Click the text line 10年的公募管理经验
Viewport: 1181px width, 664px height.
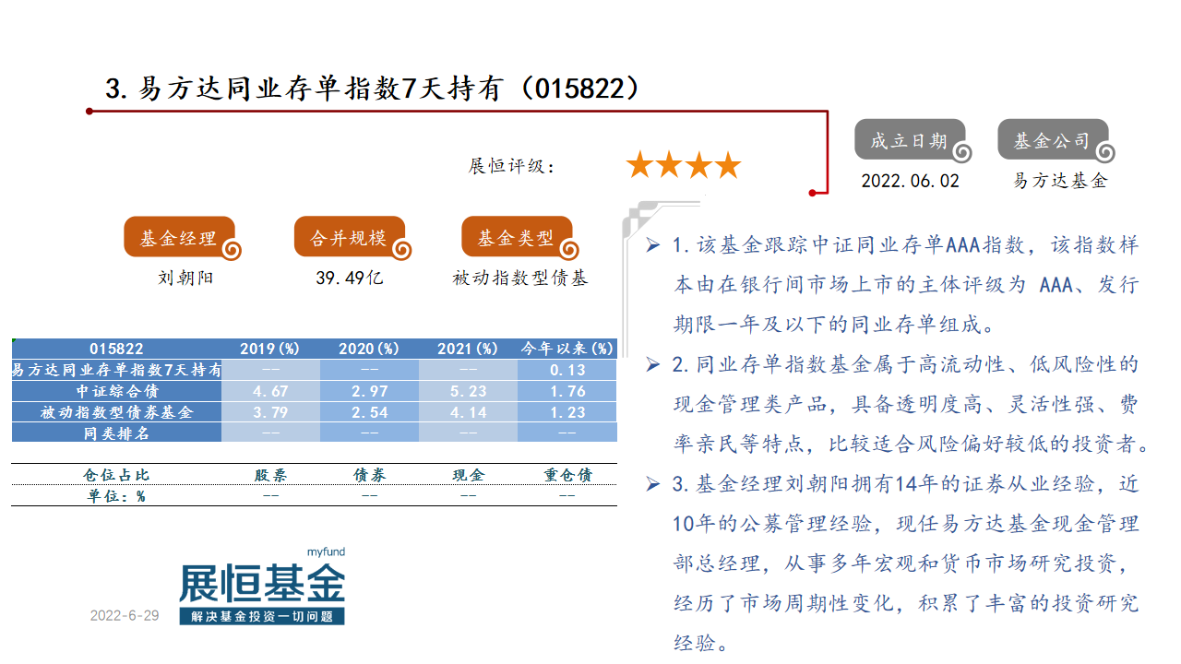(x=906, y=524)
